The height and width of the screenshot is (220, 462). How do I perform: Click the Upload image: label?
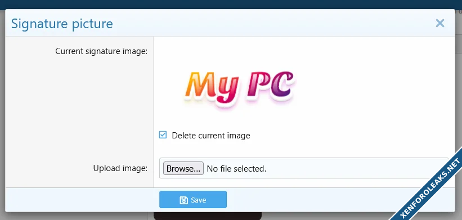[x=120, y=168]
